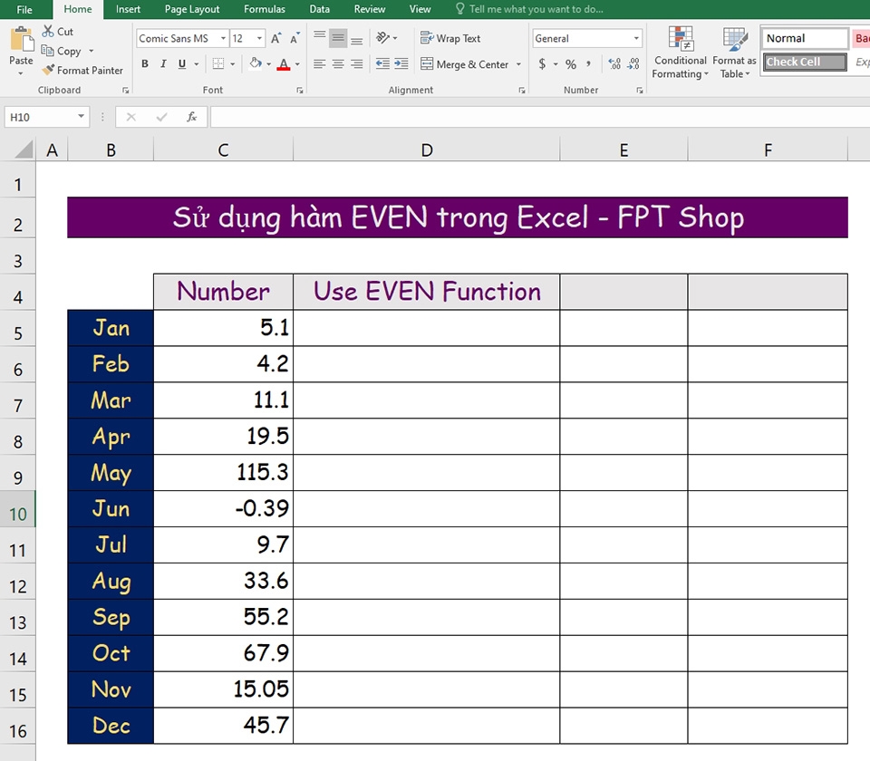Switch to the Review tab
Viewport: 870px width, 761px height.
(370, 9)
